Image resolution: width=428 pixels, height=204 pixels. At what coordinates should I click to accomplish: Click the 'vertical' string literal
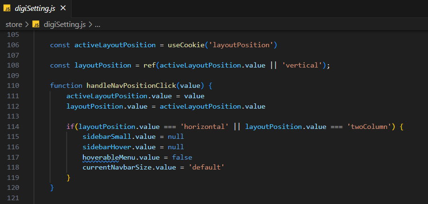point(303,66)
